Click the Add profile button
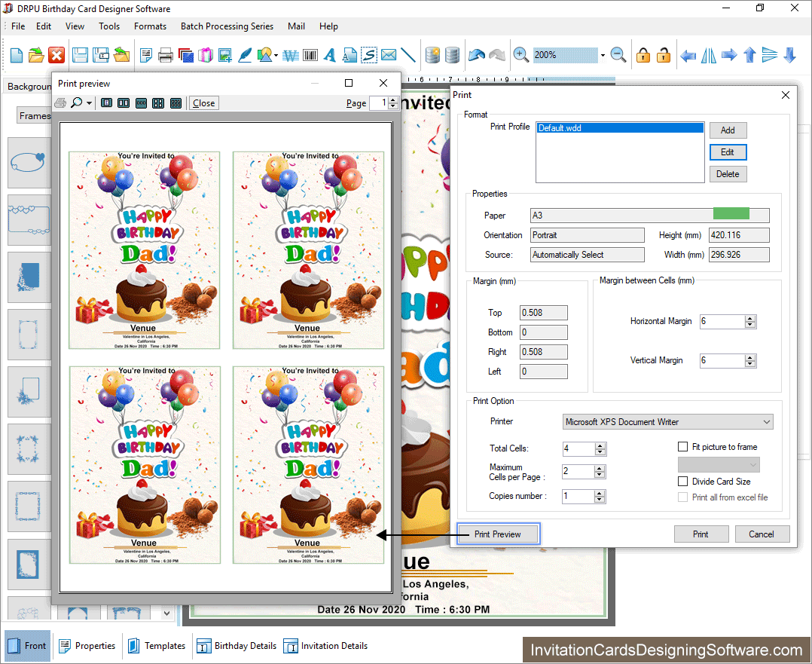Image resolution: width=812 pixels, height=664 pixels. pyautogui.click(x=728, y=130)
